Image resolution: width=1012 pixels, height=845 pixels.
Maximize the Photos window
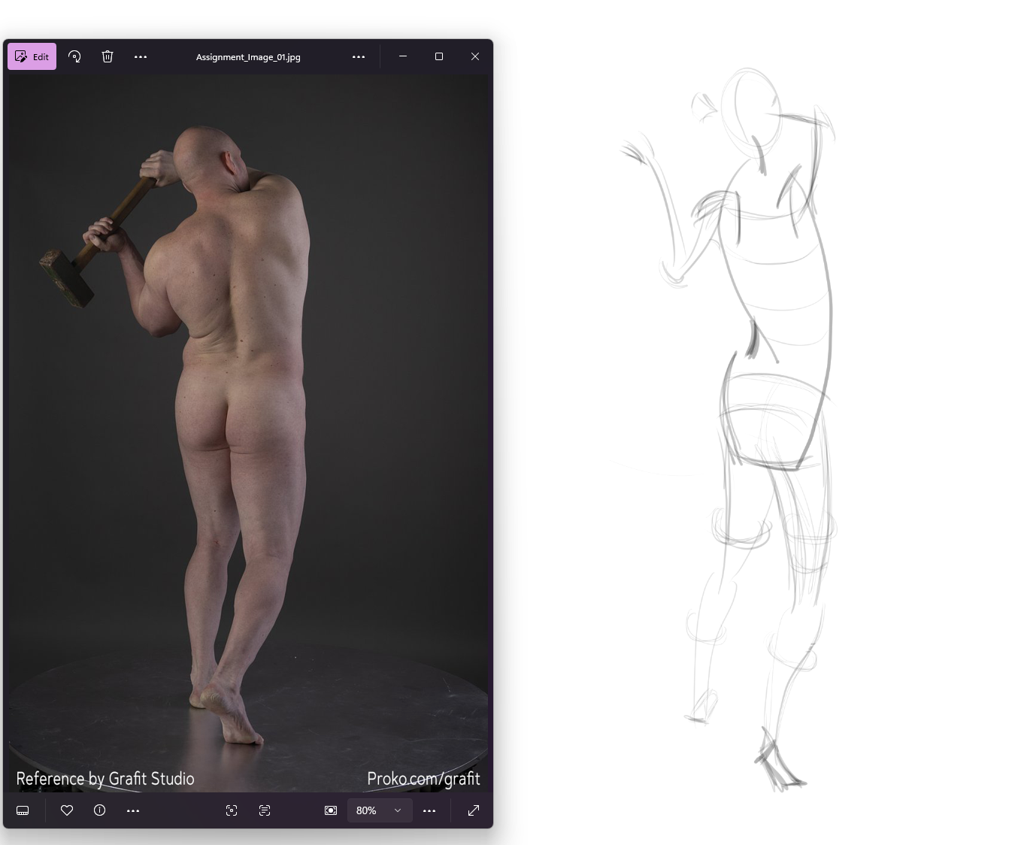tap(439, 56)
